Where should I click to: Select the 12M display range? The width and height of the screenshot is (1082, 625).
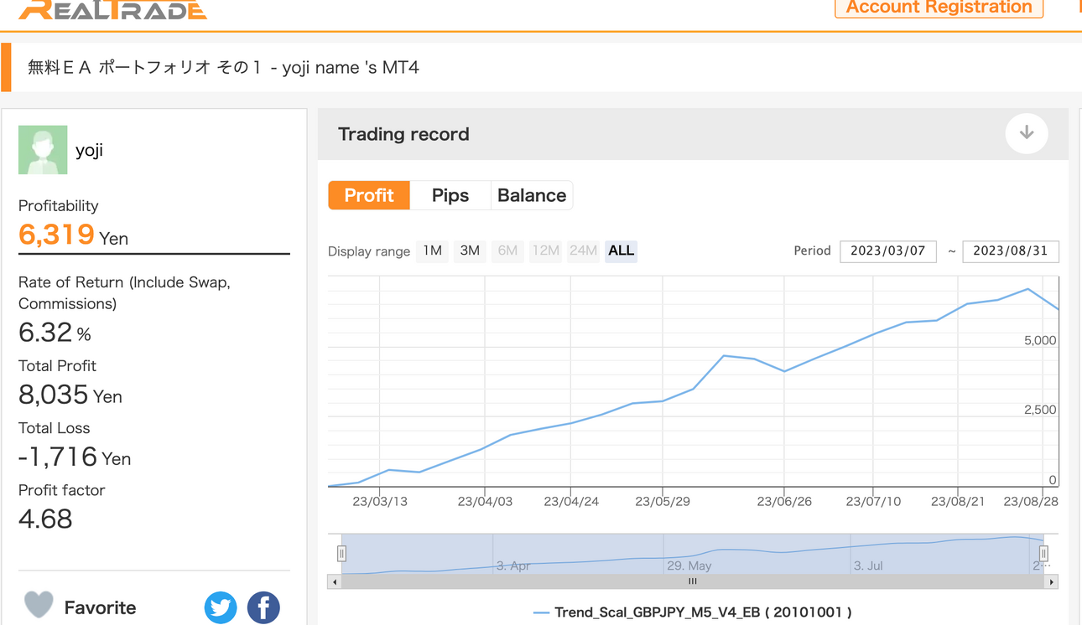(x=545, y=251)
